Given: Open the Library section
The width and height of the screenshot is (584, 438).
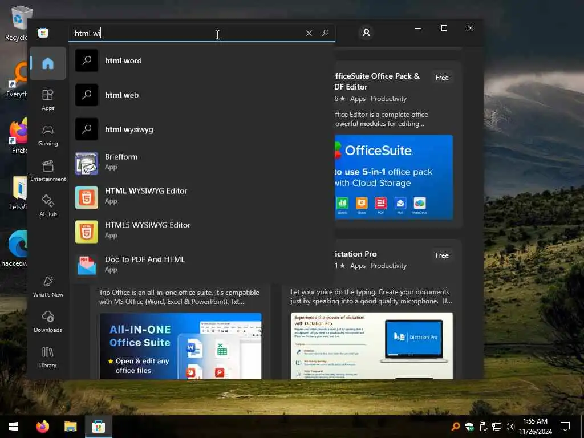Looking at the screenshot, I should 48,357.
